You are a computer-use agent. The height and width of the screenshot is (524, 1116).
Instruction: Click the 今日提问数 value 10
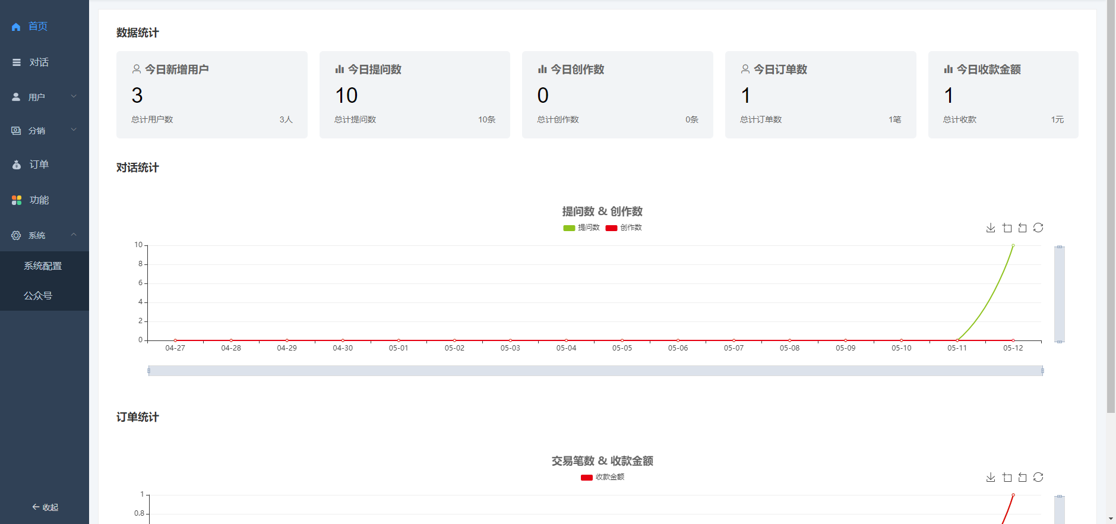[346, 96]
